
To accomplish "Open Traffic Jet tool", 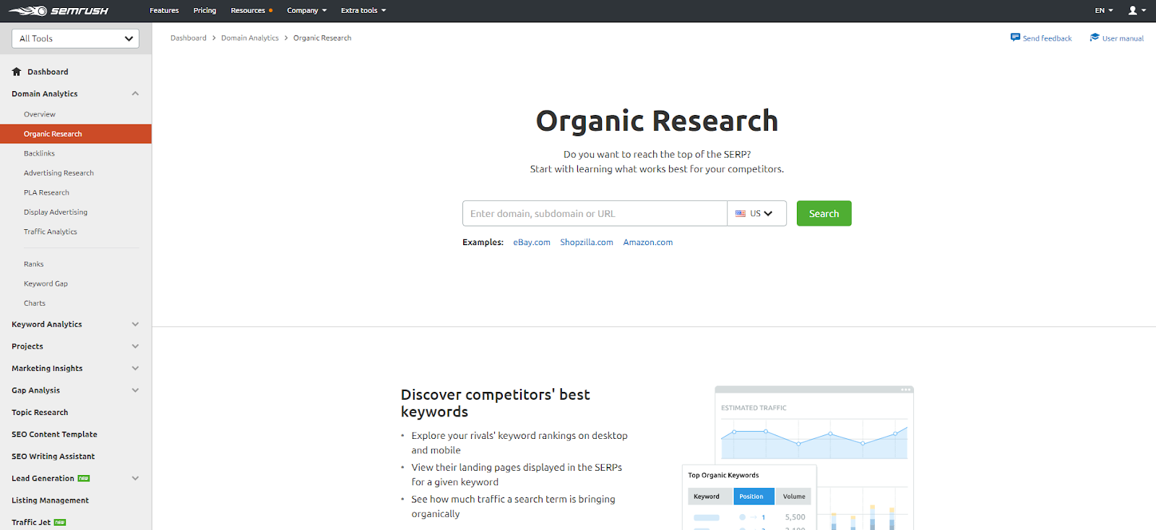I will click(31, 523).
